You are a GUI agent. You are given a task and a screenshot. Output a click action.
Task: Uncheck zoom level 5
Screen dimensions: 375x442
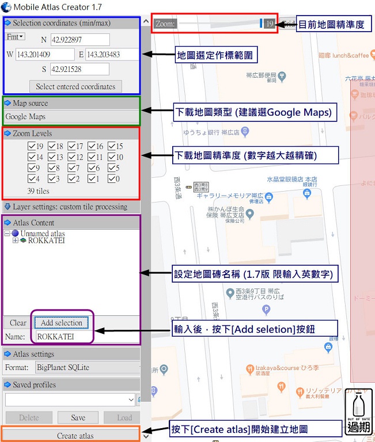click(111, 168)
